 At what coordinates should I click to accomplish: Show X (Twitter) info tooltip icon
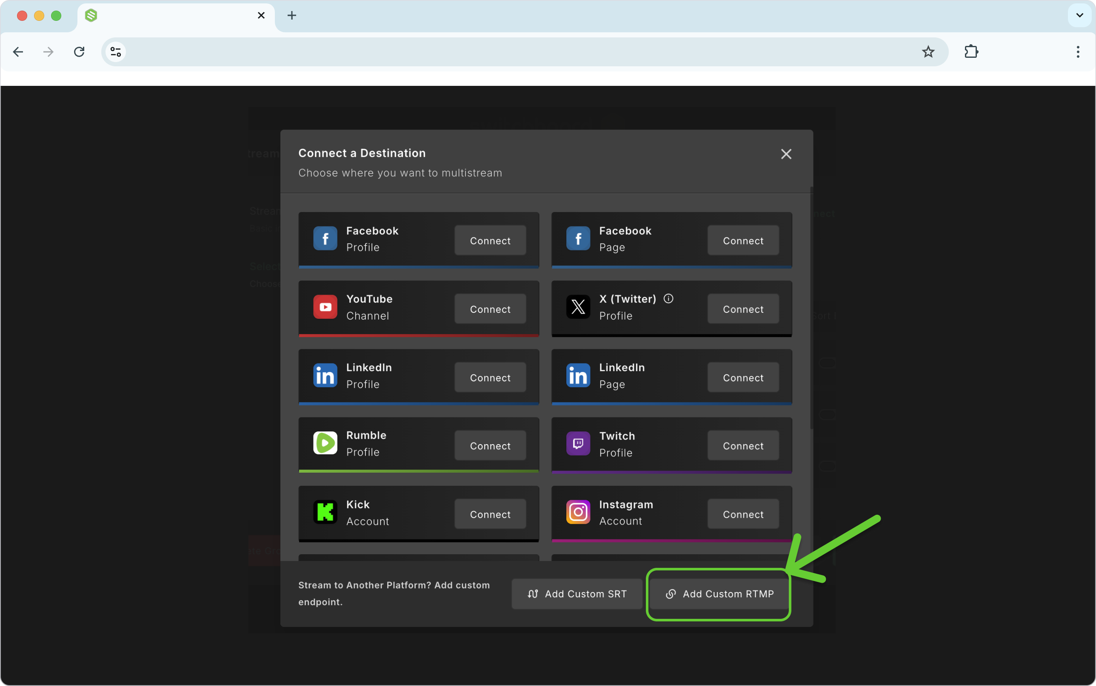point(668,298)
